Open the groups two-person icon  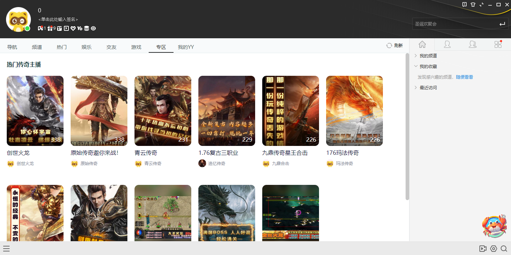[x=473, y=44]
